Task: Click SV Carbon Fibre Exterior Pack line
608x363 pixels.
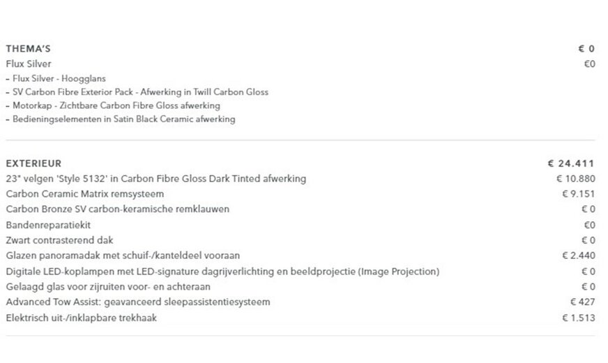Action: point(139,91)
